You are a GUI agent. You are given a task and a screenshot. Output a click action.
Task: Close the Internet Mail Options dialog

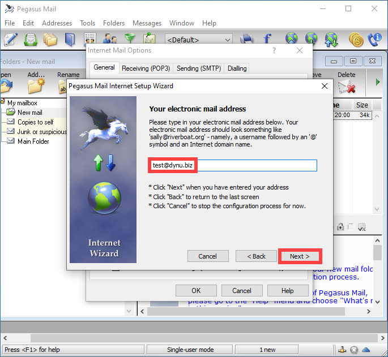coord(300,50)
